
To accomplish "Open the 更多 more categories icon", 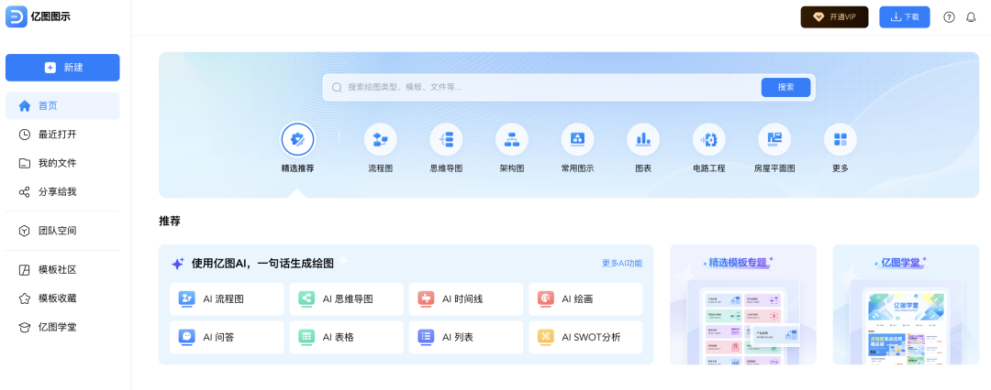I will (841, 139).
